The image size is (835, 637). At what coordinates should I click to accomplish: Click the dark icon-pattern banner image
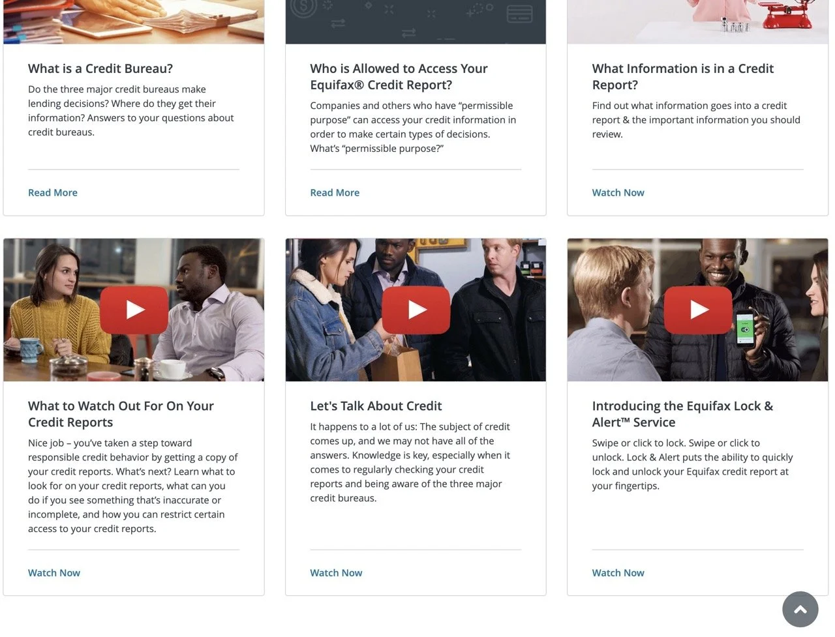[416, 22]
